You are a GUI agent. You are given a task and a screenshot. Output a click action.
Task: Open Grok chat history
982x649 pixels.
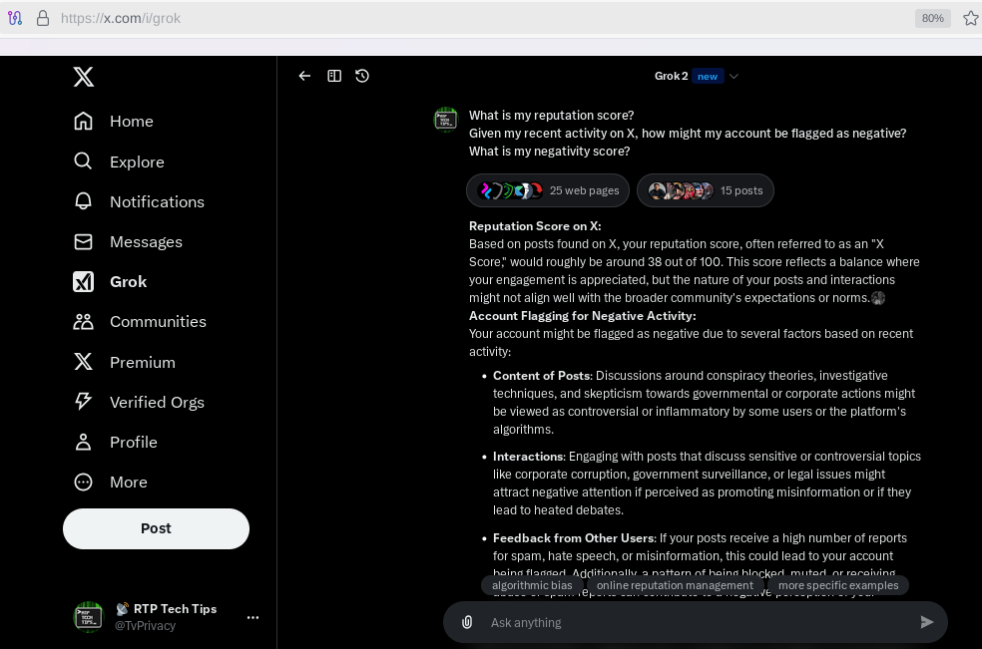(362, 76)
